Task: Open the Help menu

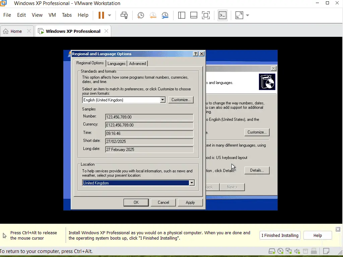Action: tap(83, 15)
